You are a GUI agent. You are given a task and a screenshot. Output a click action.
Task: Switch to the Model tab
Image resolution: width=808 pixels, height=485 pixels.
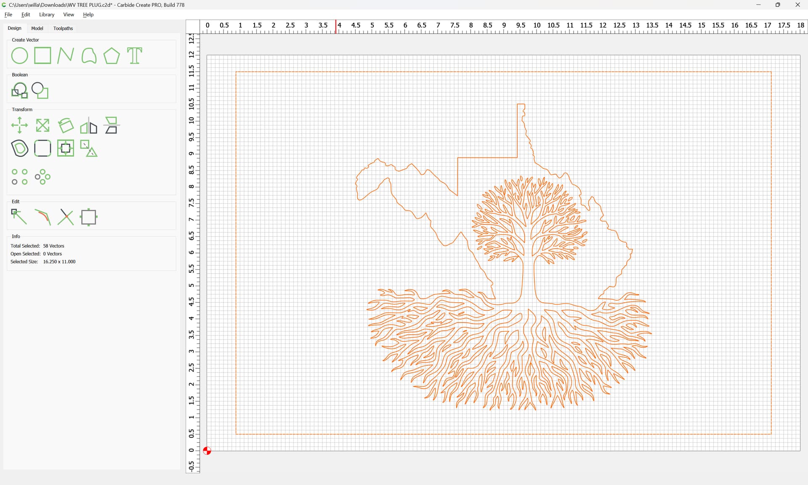click(37, 28)
